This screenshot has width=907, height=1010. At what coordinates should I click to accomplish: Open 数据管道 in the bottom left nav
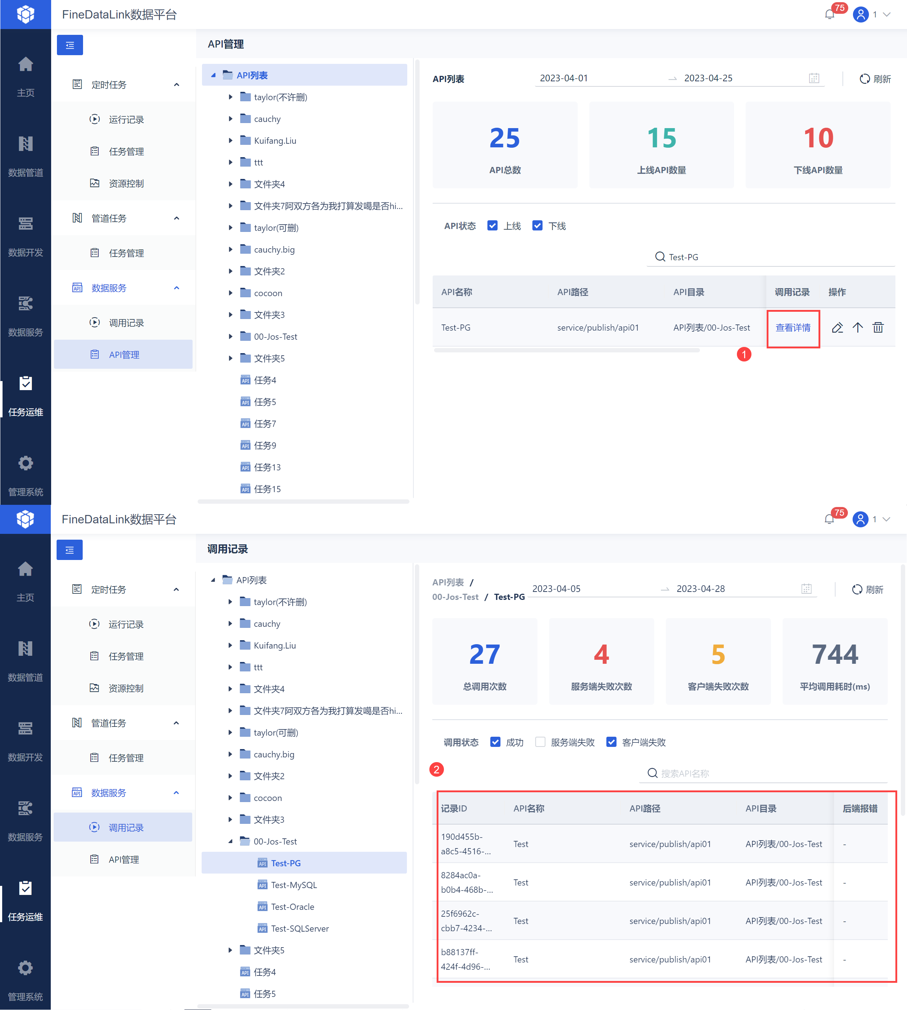click(25, 661)
